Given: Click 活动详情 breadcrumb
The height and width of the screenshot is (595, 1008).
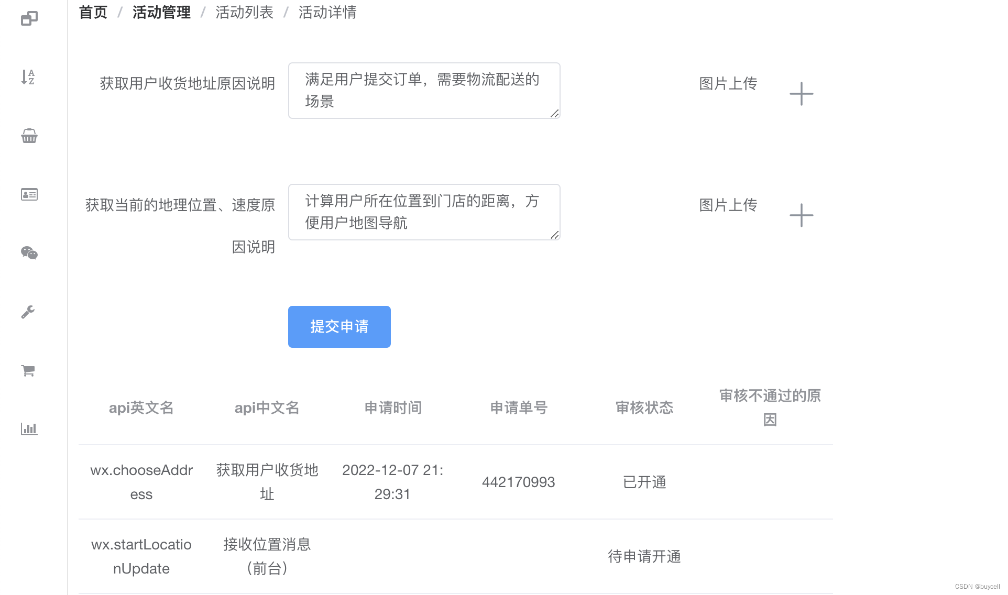Looking at the screenshot, I should pyautogui.click(x=327, y=12).
